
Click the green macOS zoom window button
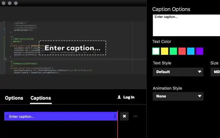(x=16, y=3)
